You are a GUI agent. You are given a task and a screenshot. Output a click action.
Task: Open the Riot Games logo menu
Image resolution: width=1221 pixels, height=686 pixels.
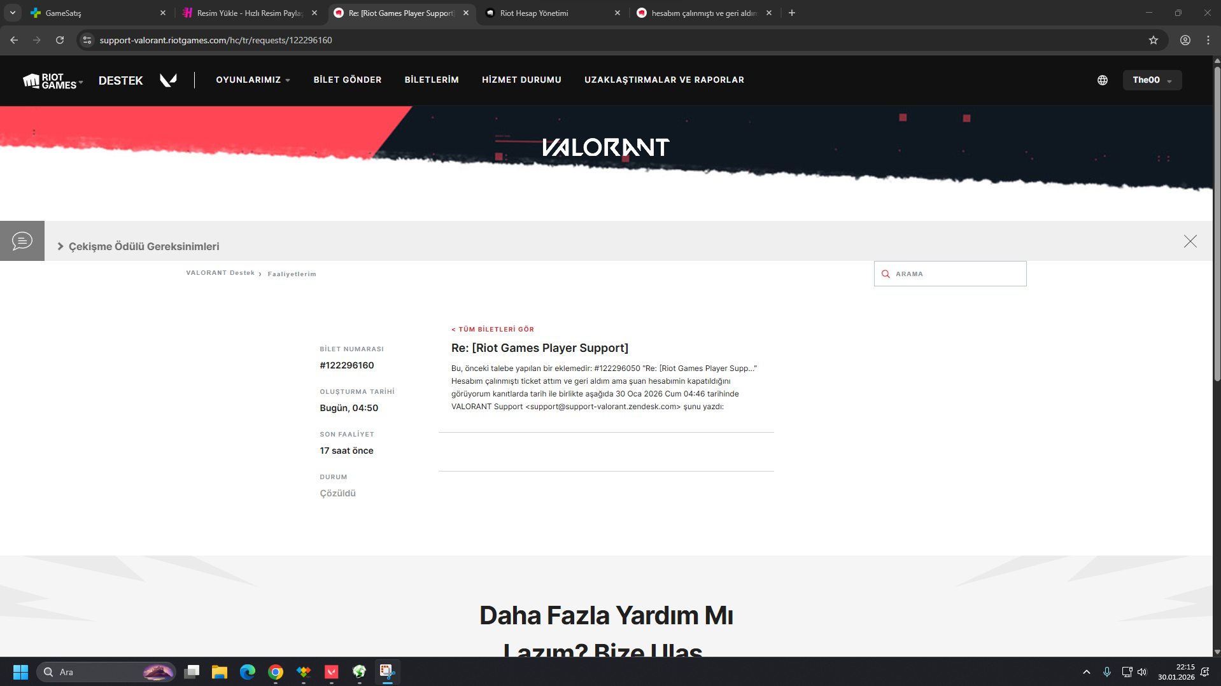(53, 81)
